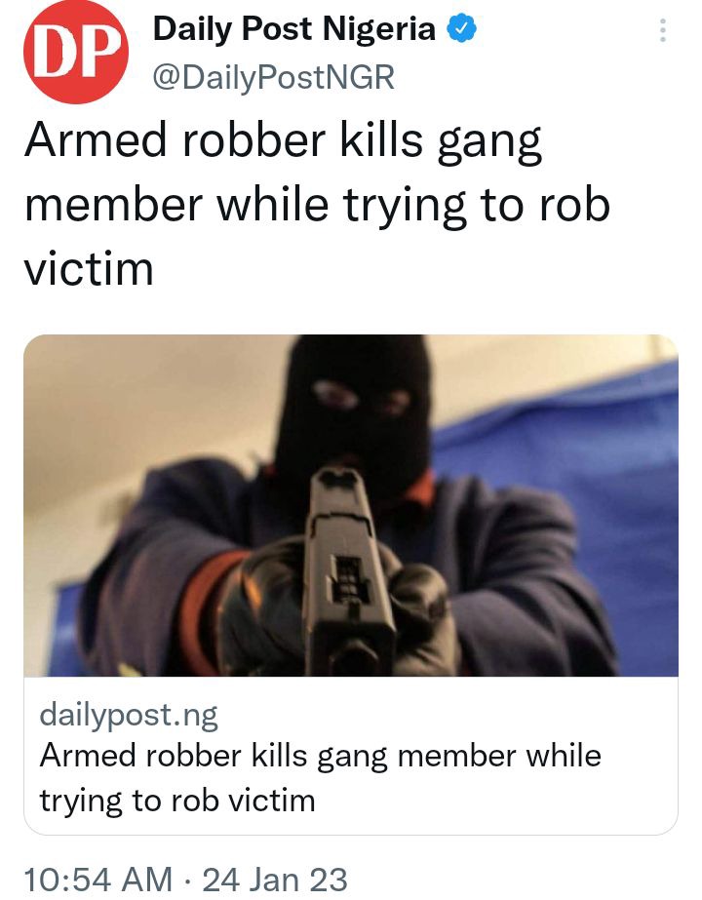Open the masked gunman preview image
Viewport: 702px width, 900px height.
pos(351,506)
